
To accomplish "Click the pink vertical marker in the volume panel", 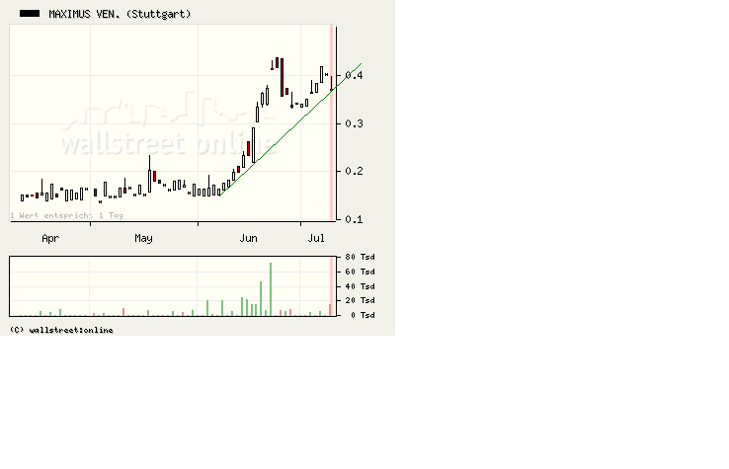I will (331, 286).
